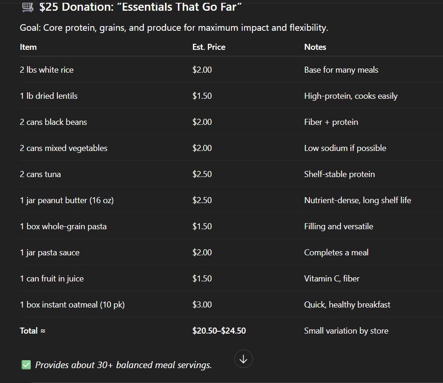Viewport: 443px width, 383px height.
Task: Select the '2 lbs white rice' table row
Action: coord(46,69)
